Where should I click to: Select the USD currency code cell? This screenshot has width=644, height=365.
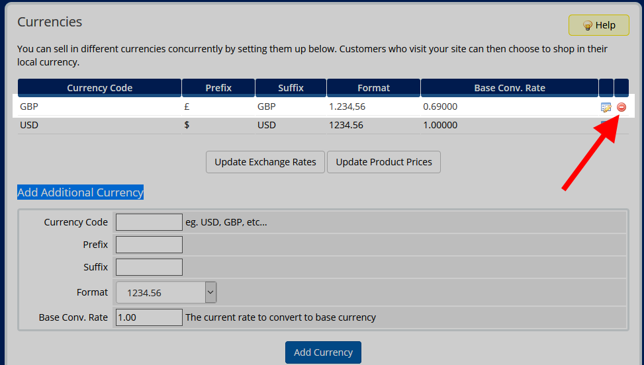coord(29,125)
